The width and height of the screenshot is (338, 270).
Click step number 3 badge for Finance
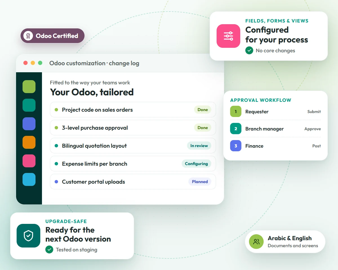point(236,146)
